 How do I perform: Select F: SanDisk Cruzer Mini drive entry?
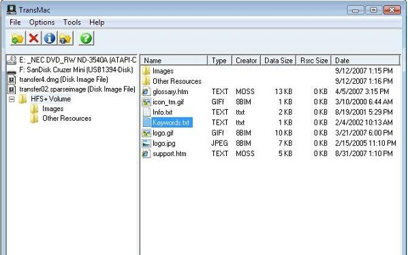point(76,70)
